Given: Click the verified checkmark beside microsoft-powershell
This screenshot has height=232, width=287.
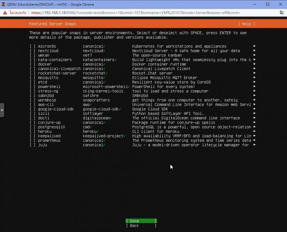Looking at the screenshot, I should [129, 87].
